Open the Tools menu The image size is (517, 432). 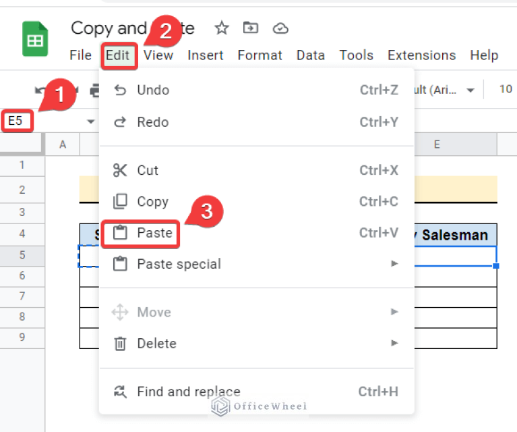click(x=356, y=55)
